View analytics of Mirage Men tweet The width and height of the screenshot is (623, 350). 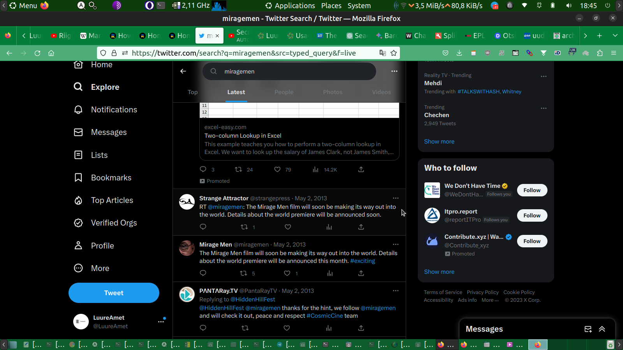[x=330, y=273]
